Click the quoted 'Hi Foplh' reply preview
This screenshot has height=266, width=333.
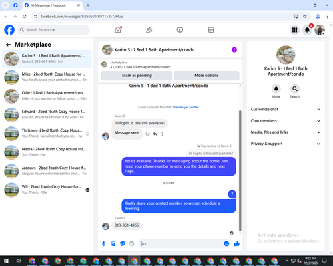tap(211, 154)
